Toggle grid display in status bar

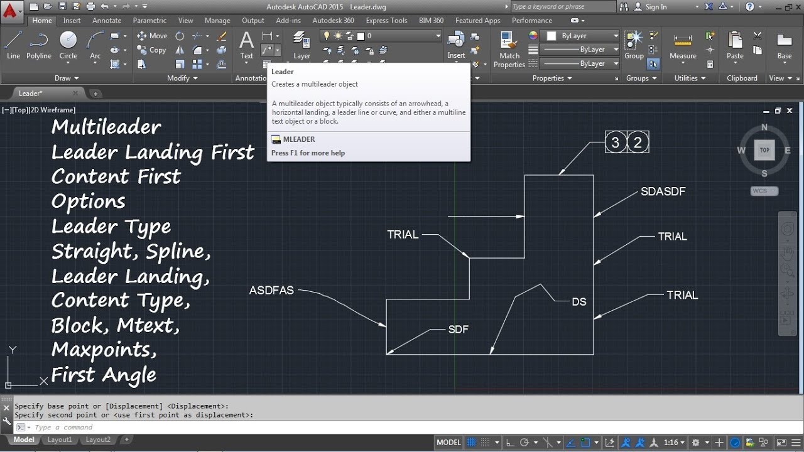click(471, 443)
